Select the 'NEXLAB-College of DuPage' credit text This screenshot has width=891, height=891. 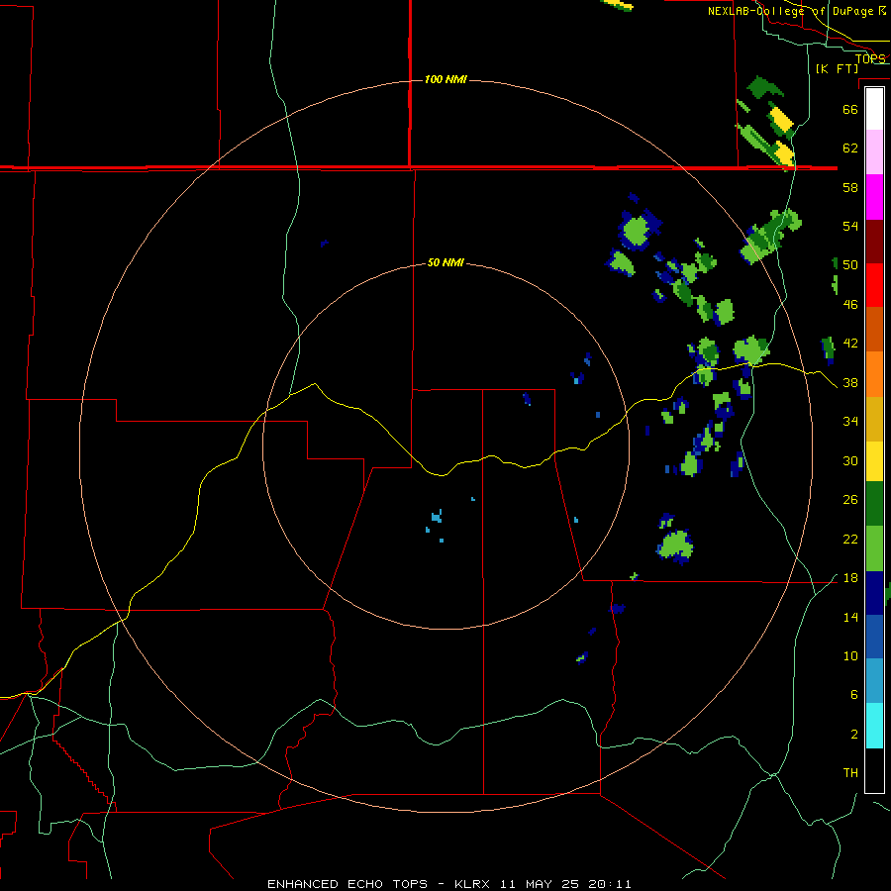790,11
